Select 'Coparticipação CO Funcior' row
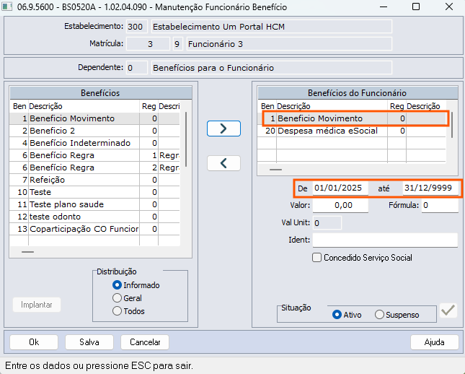This screenshot has width=465, height=374. point(94,229)
